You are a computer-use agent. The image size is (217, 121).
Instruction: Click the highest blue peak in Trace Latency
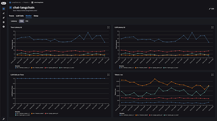[88, 32]
